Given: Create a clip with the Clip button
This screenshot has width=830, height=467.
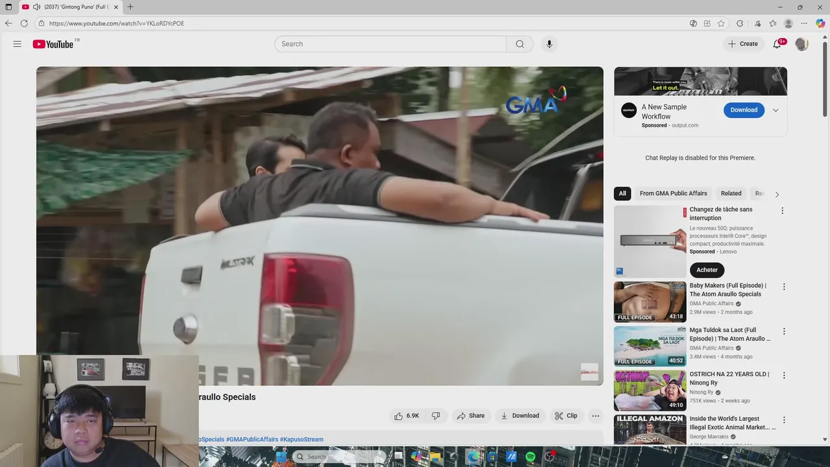Looking at the screenshot, I should point(566,416).
